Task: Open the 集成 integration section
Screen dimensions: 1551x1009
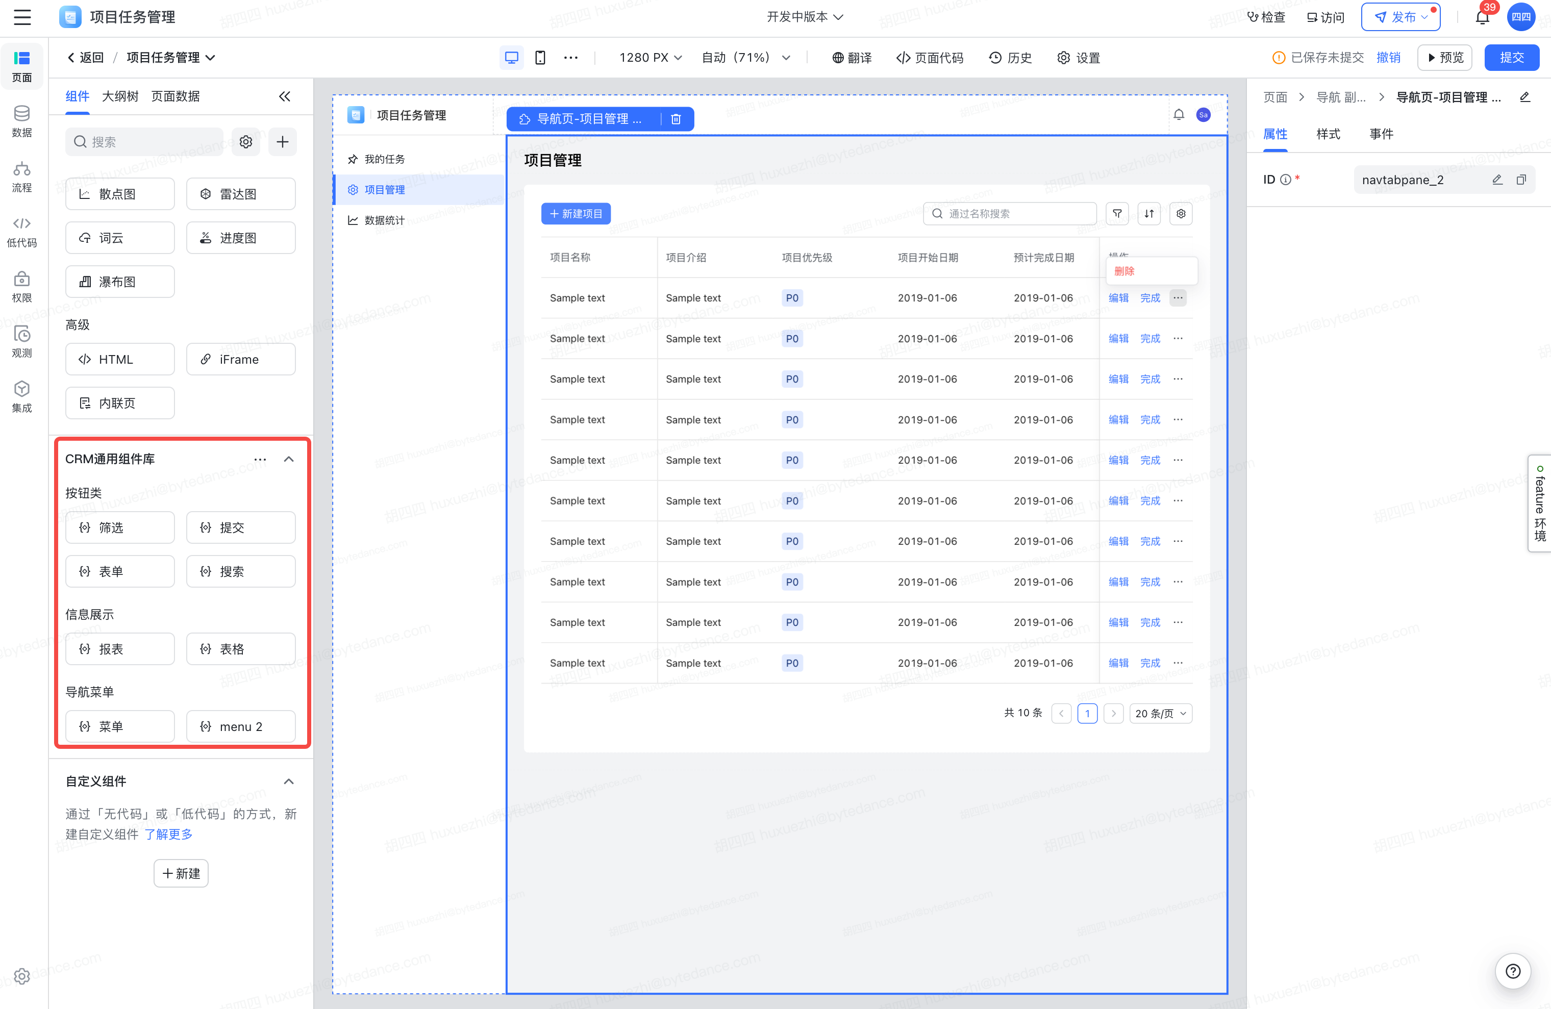Action: 21,397
